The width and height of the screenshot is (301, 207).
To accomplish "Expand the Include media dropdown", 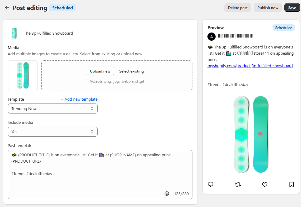I will pos(53,132).
